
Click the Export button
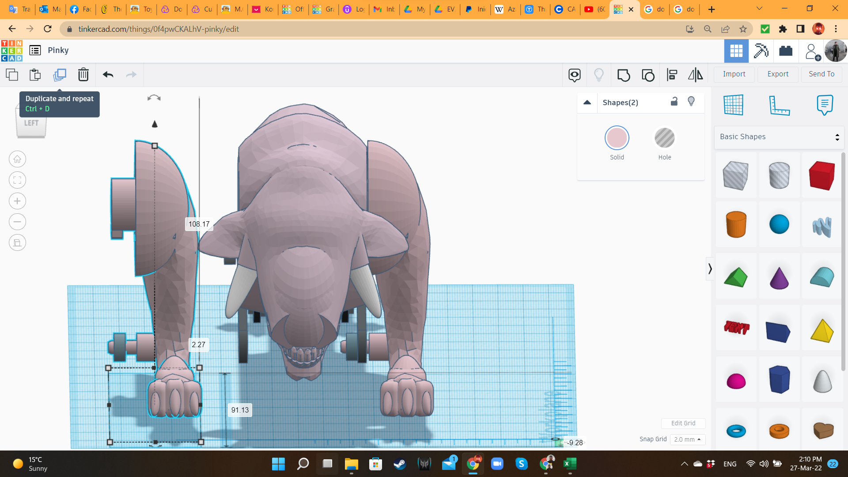coord(777,74)
